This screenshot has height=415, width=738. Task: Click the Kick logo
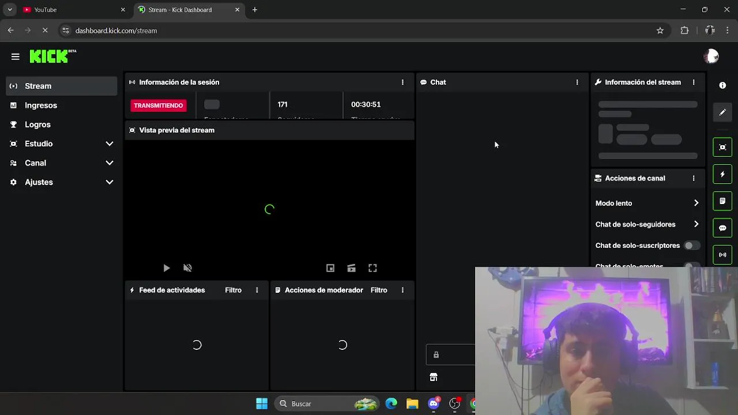coord(52,56)
